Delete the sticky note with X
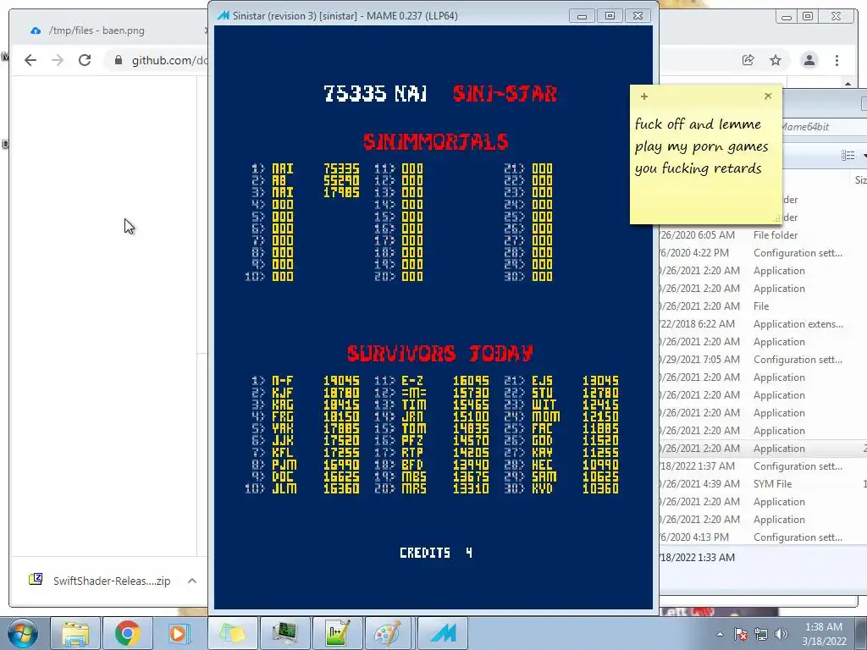This screenshot has height=650, width=867. (768, 96)
